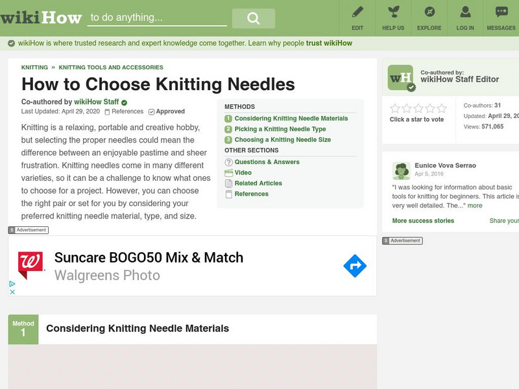Open the Edit pencil icon
519x389 pixels.
357,12
